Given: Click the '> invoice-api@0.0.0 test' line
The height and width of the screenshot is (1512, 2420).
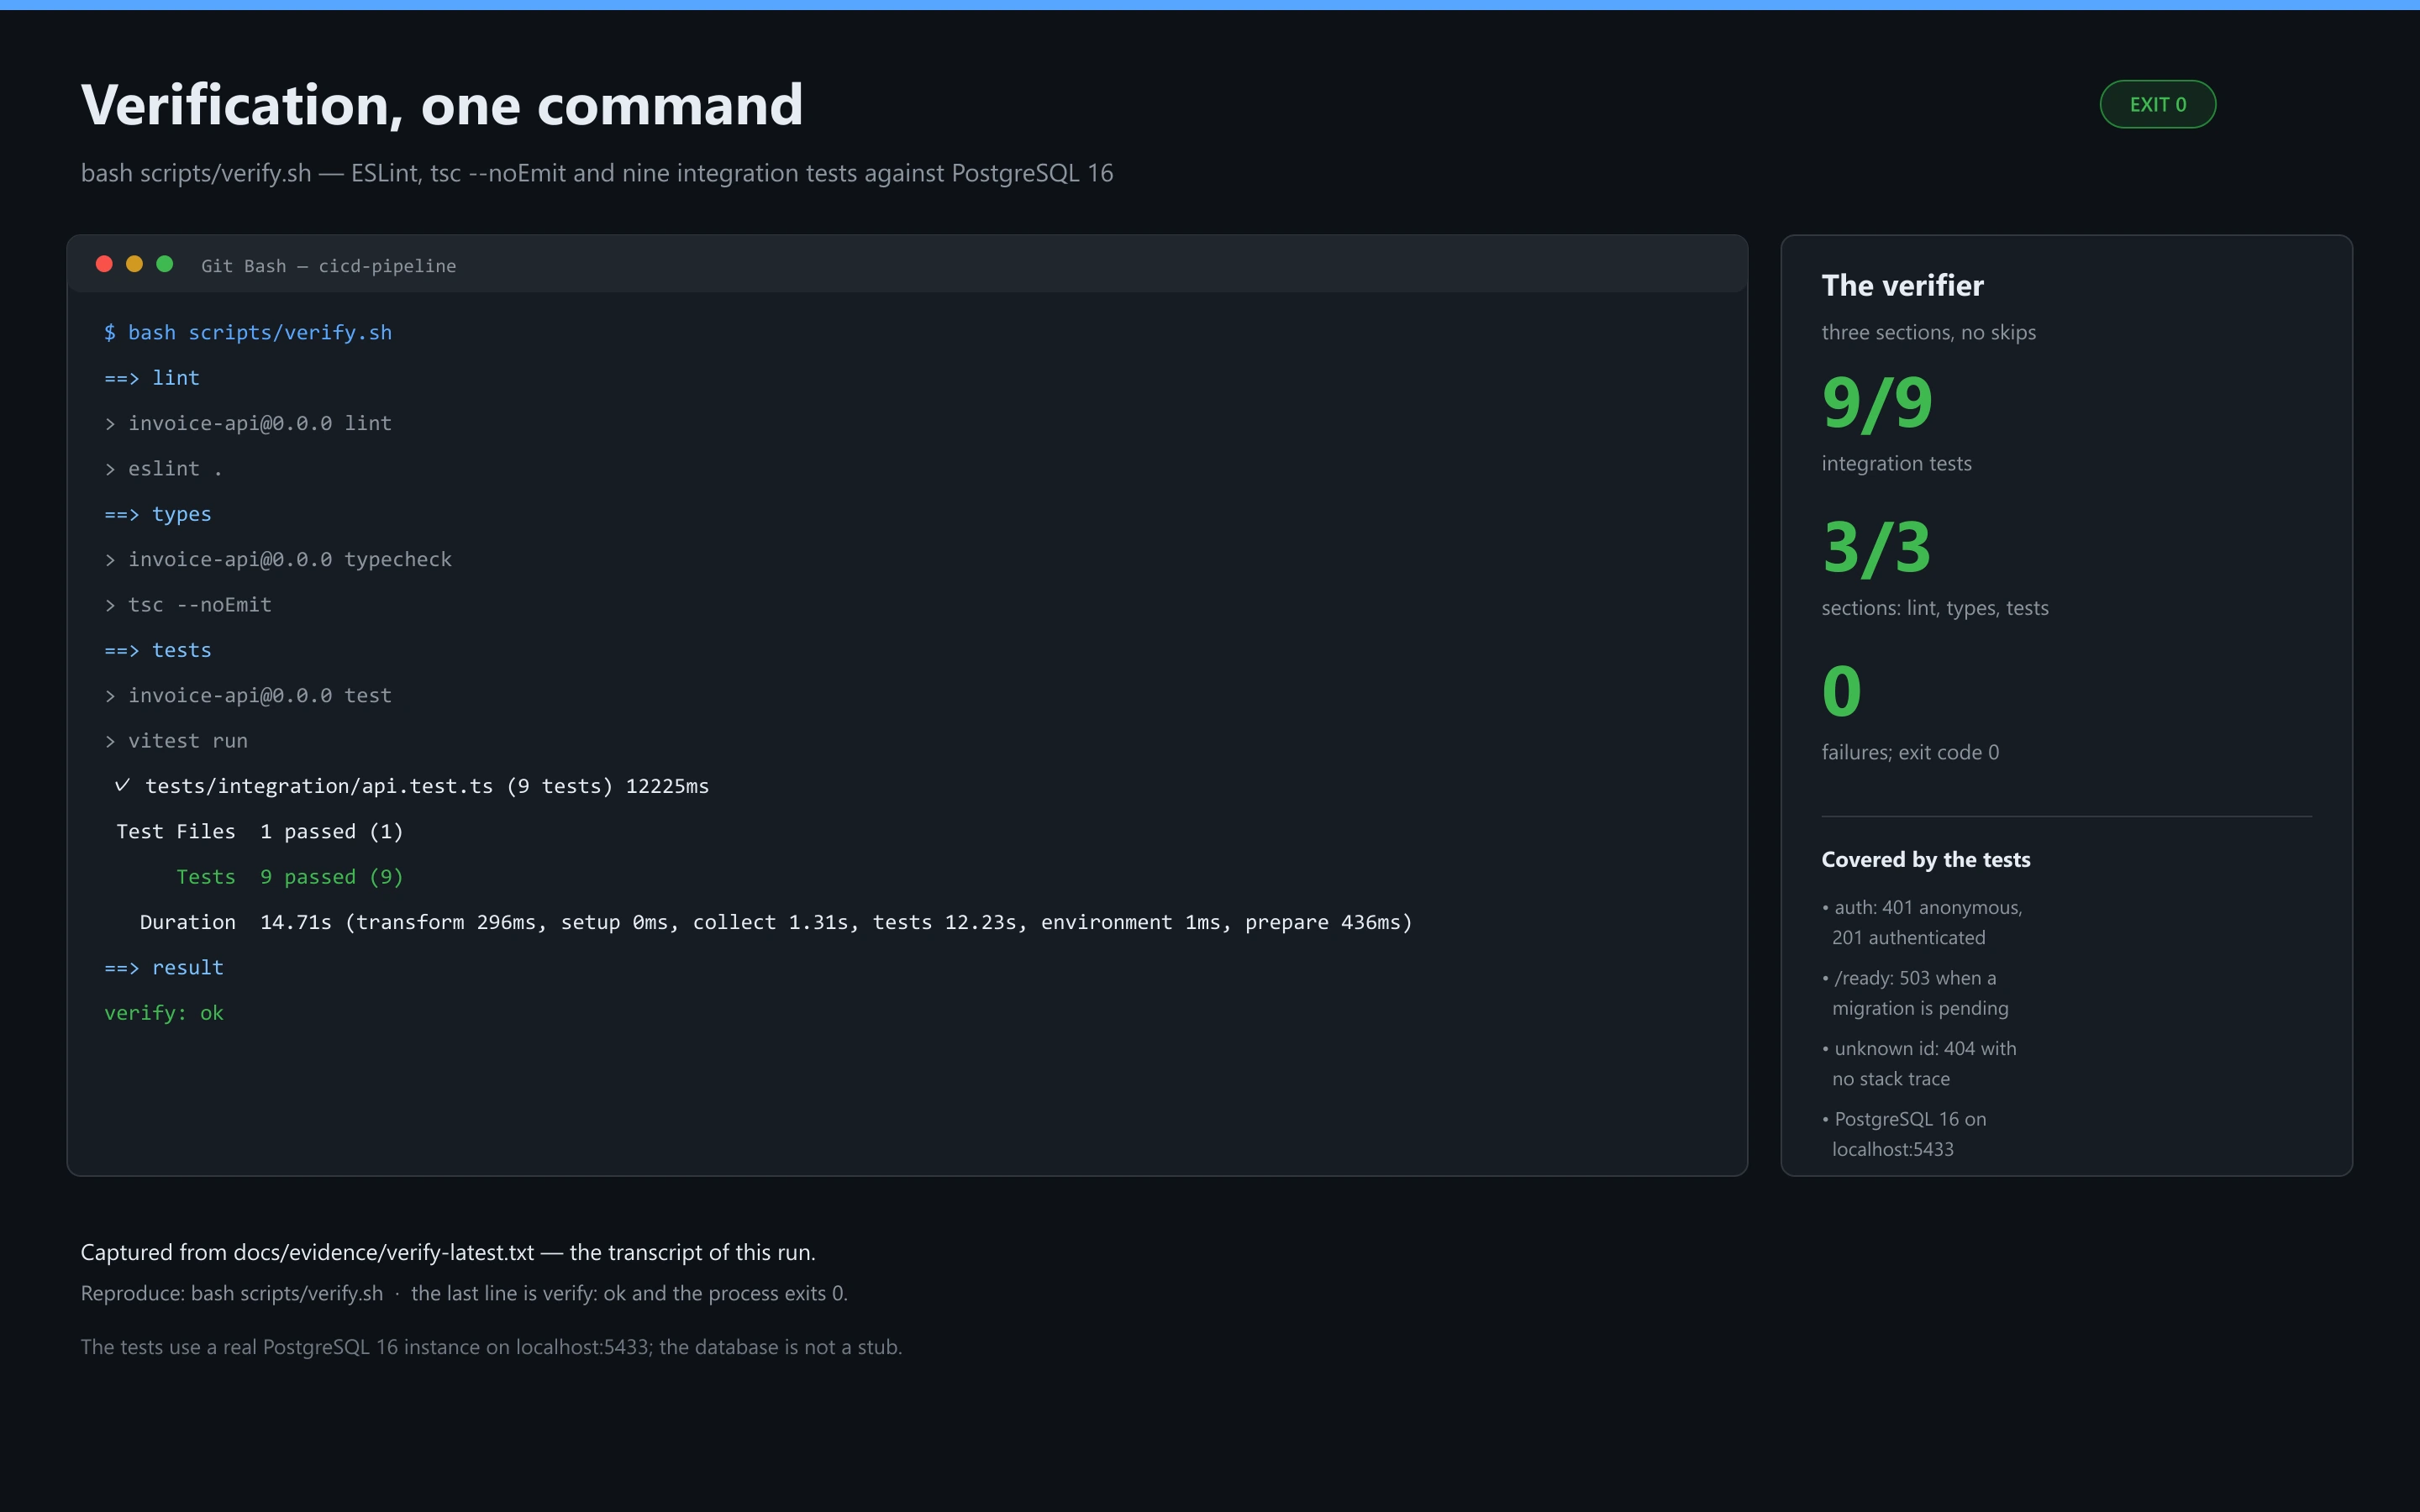Looking at the screenshot, I should [x=248, y=696].
